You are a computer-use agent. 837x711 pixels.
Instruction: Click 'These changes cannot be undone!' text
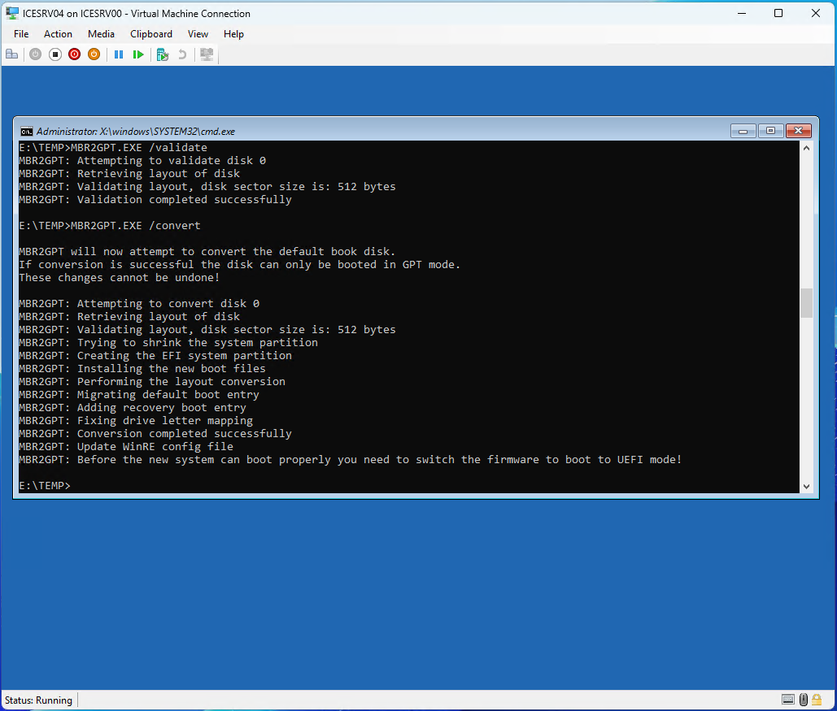[120, 277]
